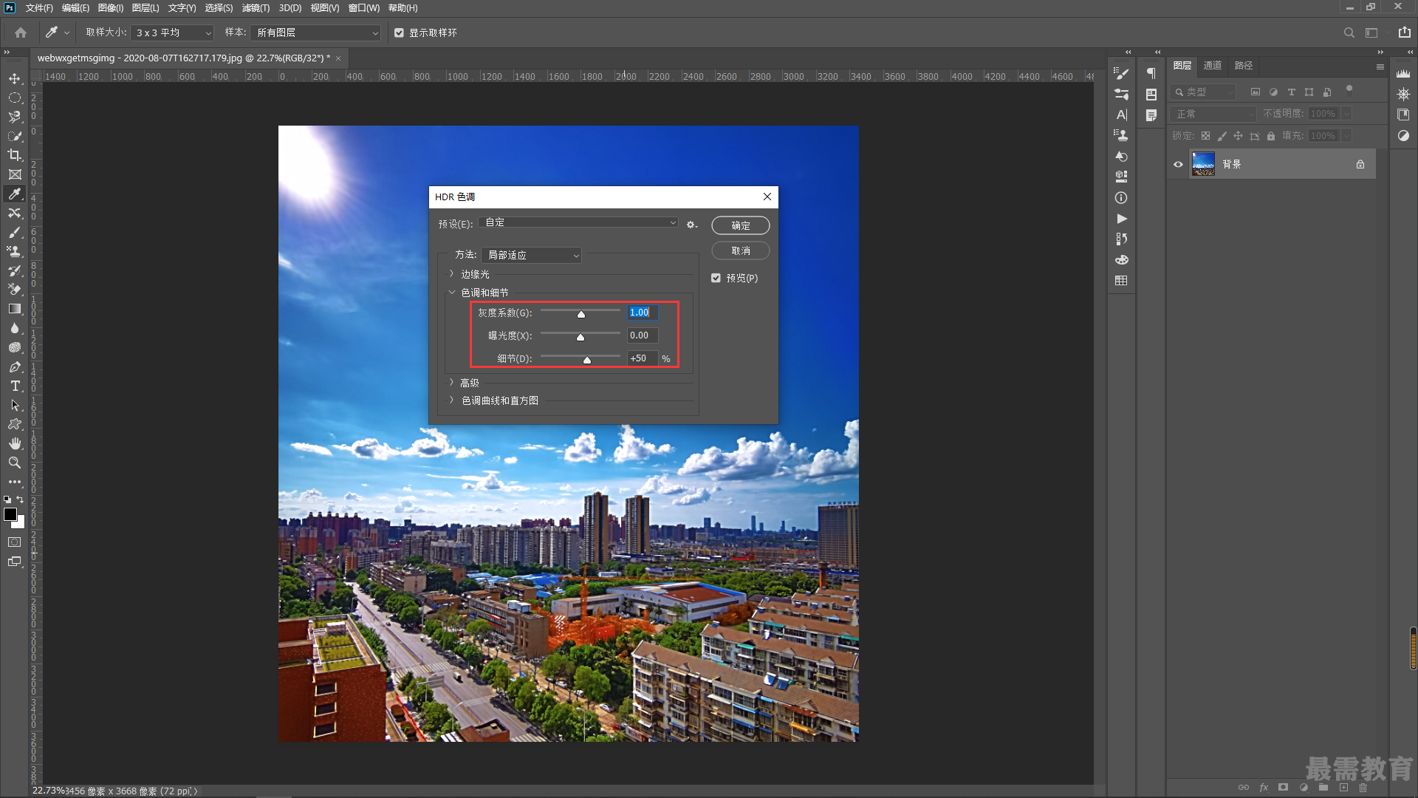Select the Horizontal Type tool
This screenshot has width=1418, height=798.
(14, 386)
